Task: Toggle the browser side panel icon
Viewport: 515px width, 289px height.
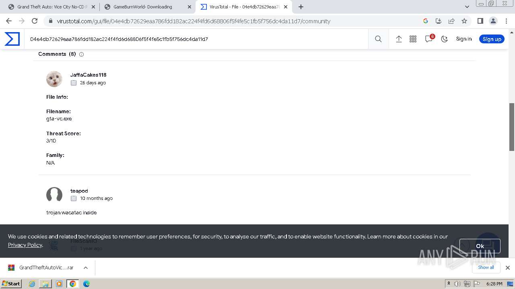Action: (x=480, y=21)
